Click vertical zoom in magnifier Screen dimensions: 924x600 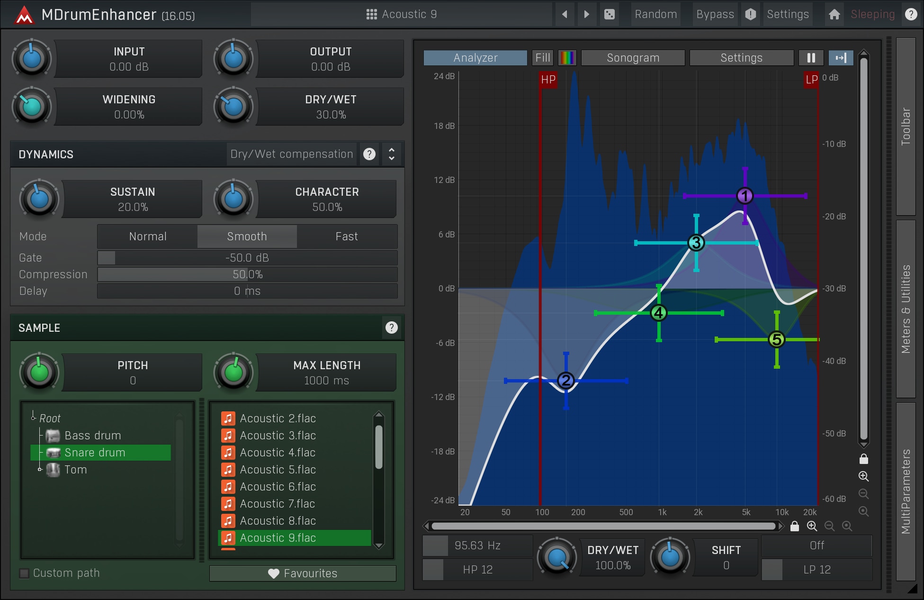(x=864, y=476)
